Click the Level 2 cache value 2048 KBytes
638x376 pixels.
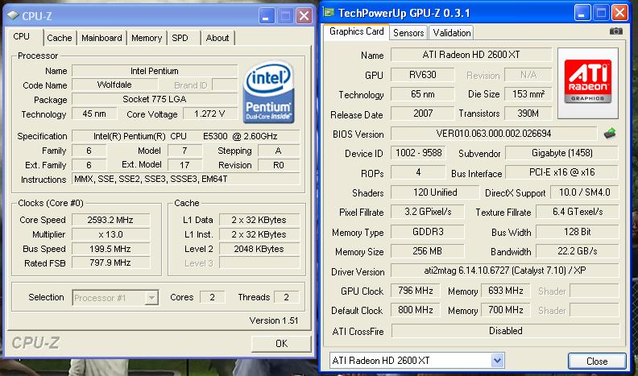point(259,249)
